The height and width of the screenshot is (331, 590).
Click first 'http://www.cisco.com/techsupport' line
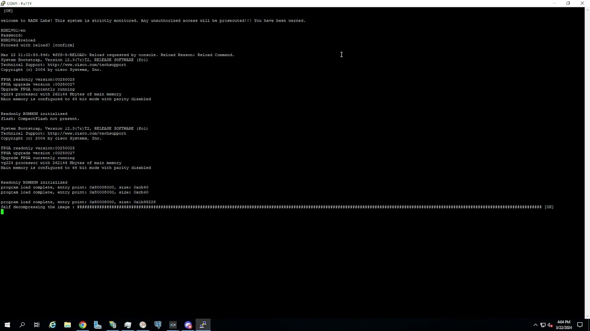pyautogui.click(x=64, y=65)
